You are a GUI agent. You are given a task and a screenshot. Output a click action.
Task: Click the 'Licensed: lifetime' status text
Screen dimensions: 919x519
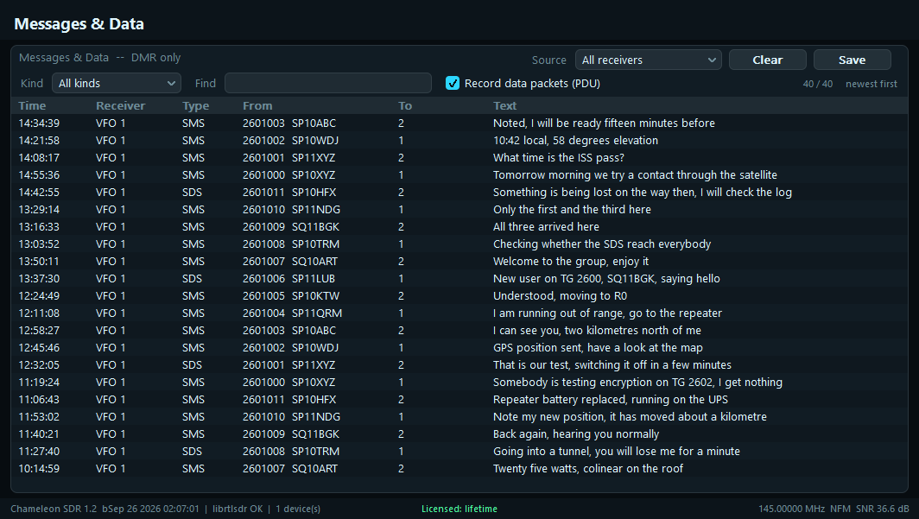459,509
